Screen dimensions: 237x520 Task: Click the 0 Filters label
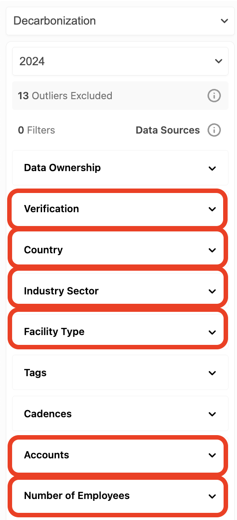(37, 130)
